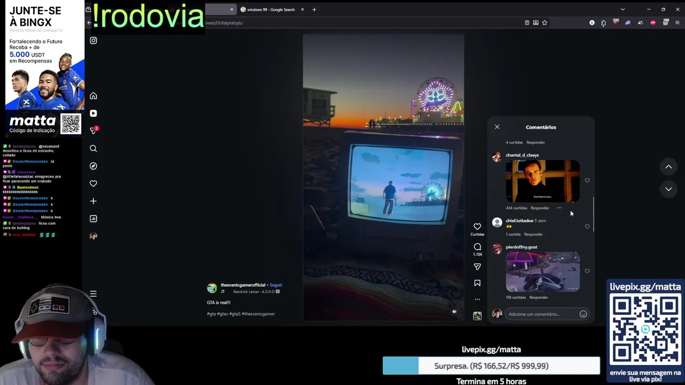
Task: Open profile avatar in the left sidebar
Action: click(93, 236)
